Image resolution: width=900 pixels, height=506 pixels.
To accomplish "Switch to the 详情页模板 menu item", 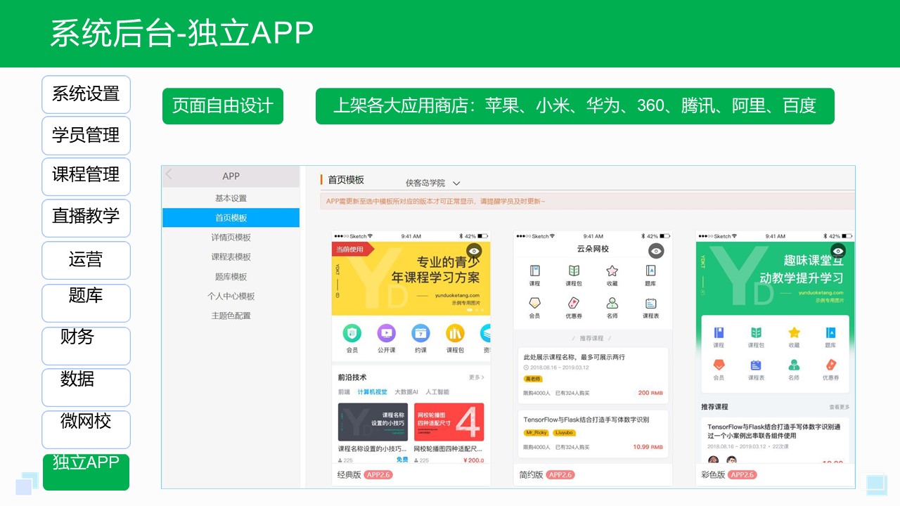I will tap(231, 238).
